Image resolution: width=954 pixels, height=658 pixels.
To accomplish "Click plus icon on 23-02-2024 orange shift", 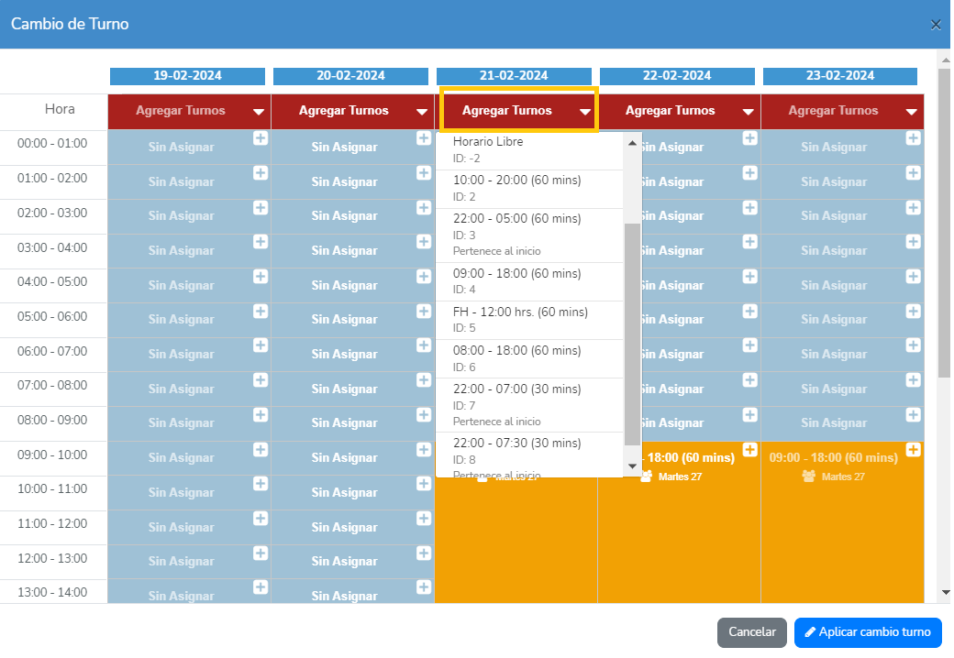I will pyautogui.click(x=914, y=449).
